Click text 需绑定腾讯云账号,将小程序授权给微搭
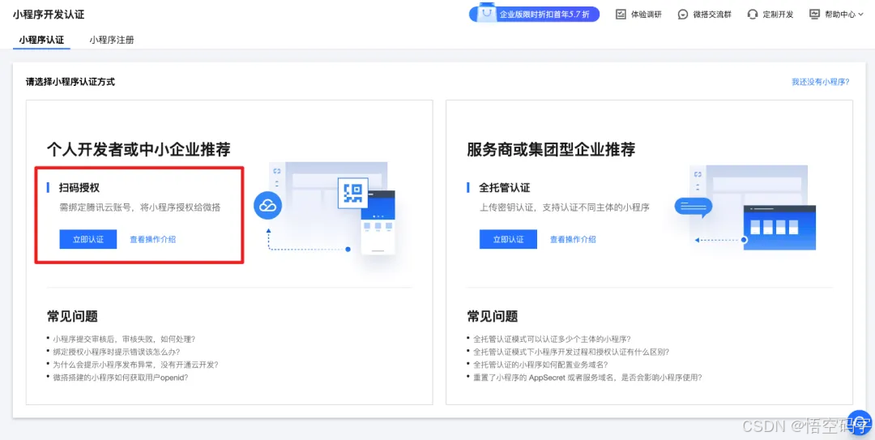This screenshot has width=875, height=440. point(140,207)
